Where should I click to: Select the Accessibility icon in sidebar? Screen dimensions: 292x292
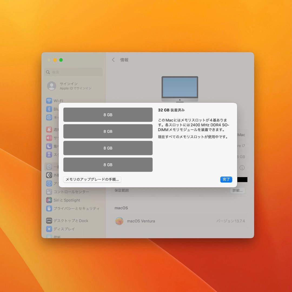(49, 183)
